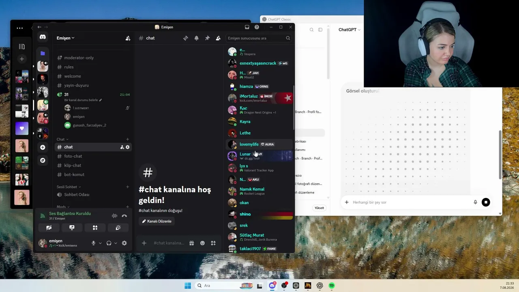
Task: Create channel in Sesli Sohbet category
Action: click(x=128, y=187)
